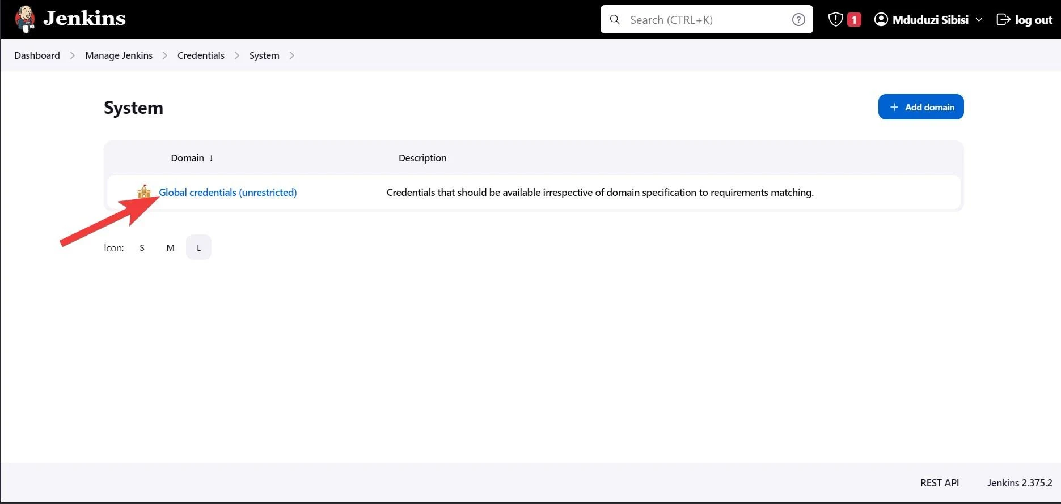Open the security shield warning icon

[x=835, y=20]
